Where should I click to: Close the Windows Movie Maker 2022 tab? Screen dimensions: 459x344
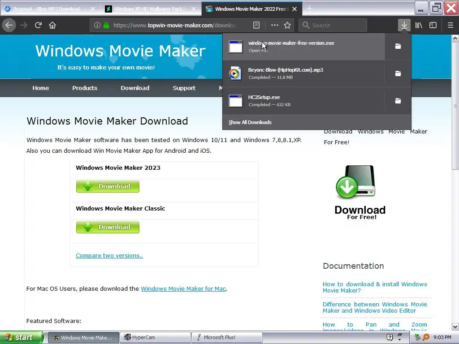click(x=294, y=9)
